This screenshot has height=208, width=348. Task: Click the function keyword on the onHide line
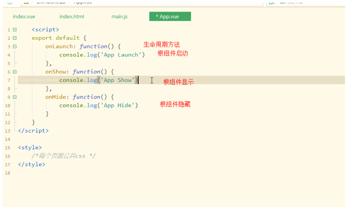pyautogui.click(x=86, y=97)
